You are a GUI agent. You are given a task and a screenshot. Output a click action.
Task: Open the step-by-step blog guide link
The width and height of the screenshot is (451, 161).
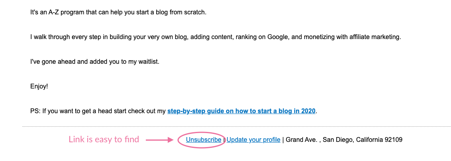[x=242, y=111]
